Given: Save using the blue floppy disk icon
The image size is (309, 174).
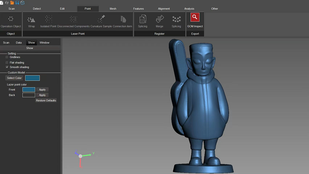Looking at the screenshot, I should [17, 3].
